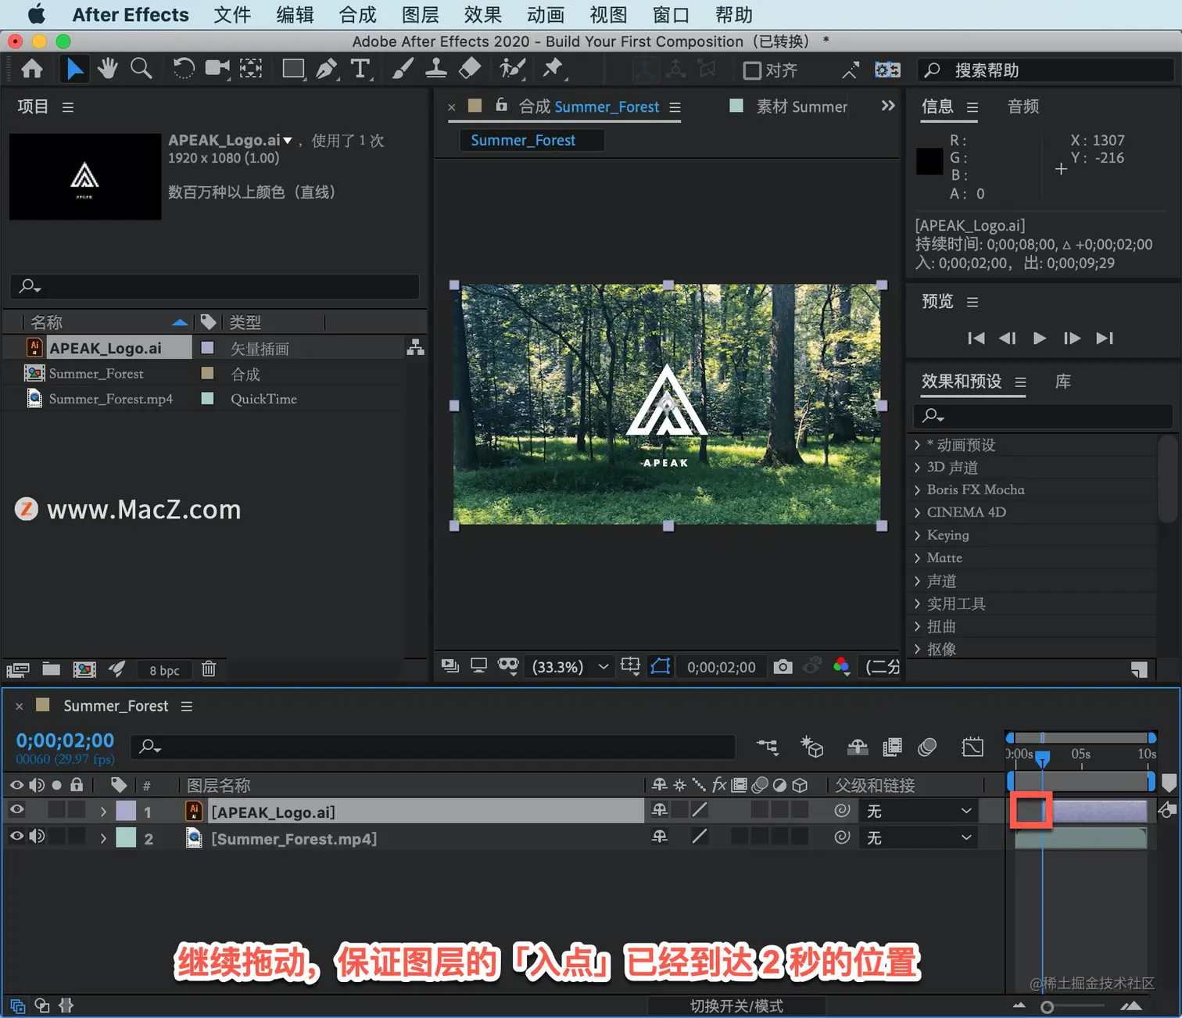Enable the 对齐 snapping checkbox
The image size is (1182, 1018).
(x=752, y=70)
